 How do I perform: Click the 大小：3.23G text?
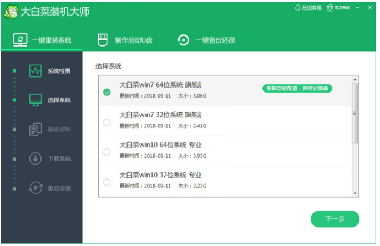point(192,186)
